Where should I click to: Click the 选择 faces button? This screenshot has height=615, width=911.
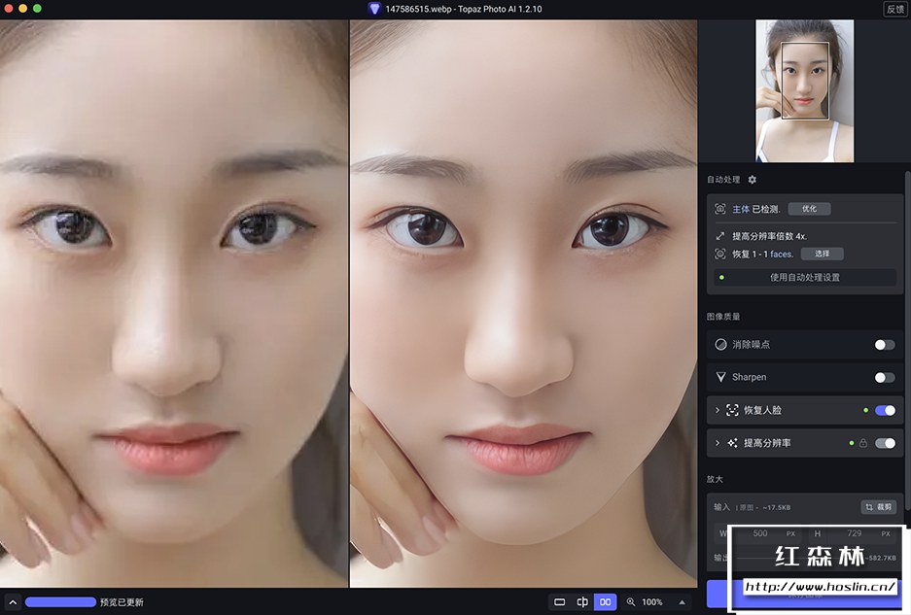tap(823, 254)
